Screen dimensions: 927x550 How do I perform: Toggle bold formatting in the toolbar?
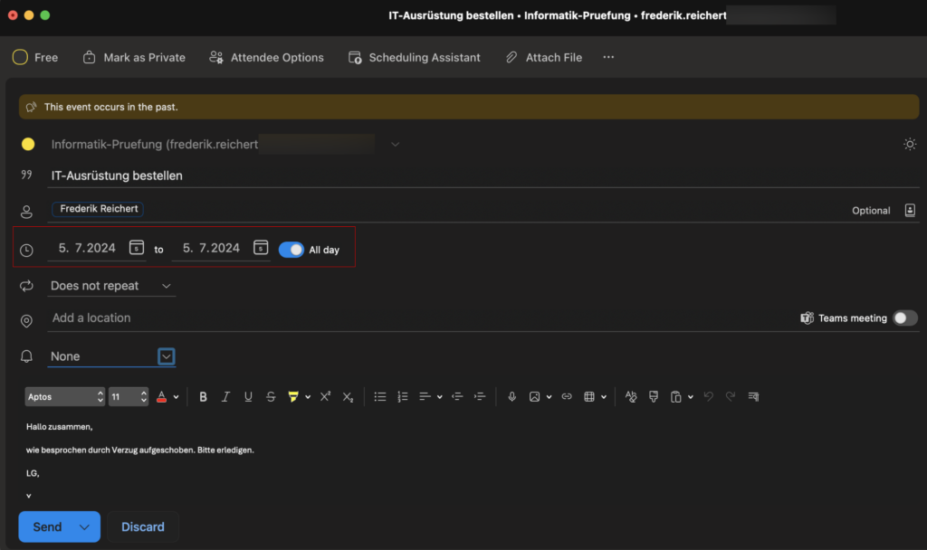(x=203, y=396)
